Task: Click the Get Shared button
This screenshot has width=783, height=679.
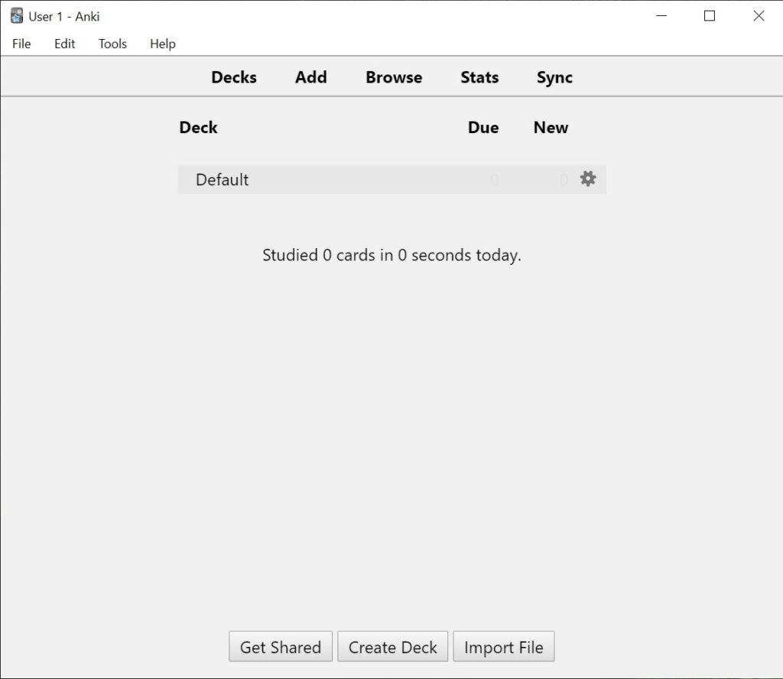Action: tap(281, 647)
